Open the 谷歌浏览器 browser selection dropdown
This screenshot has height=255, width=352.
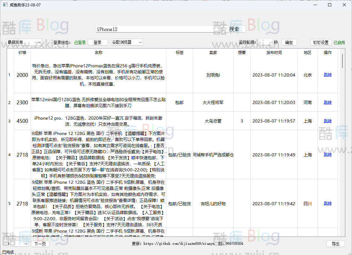pos(127,42)
